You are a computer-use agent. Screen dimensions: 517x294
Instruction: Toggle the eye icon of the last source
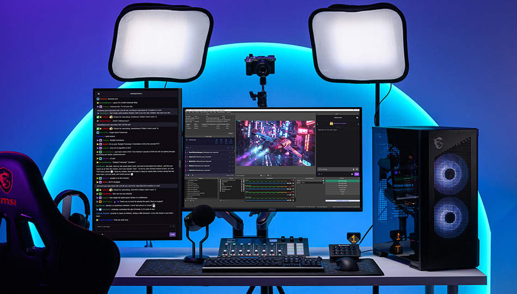242,191
